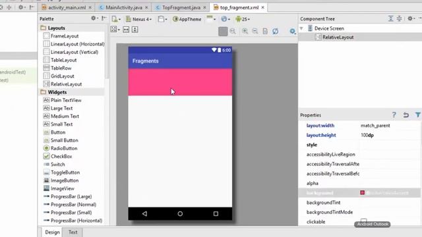
Task: Jump to source XML icon
Action: (x=265, y=31)
